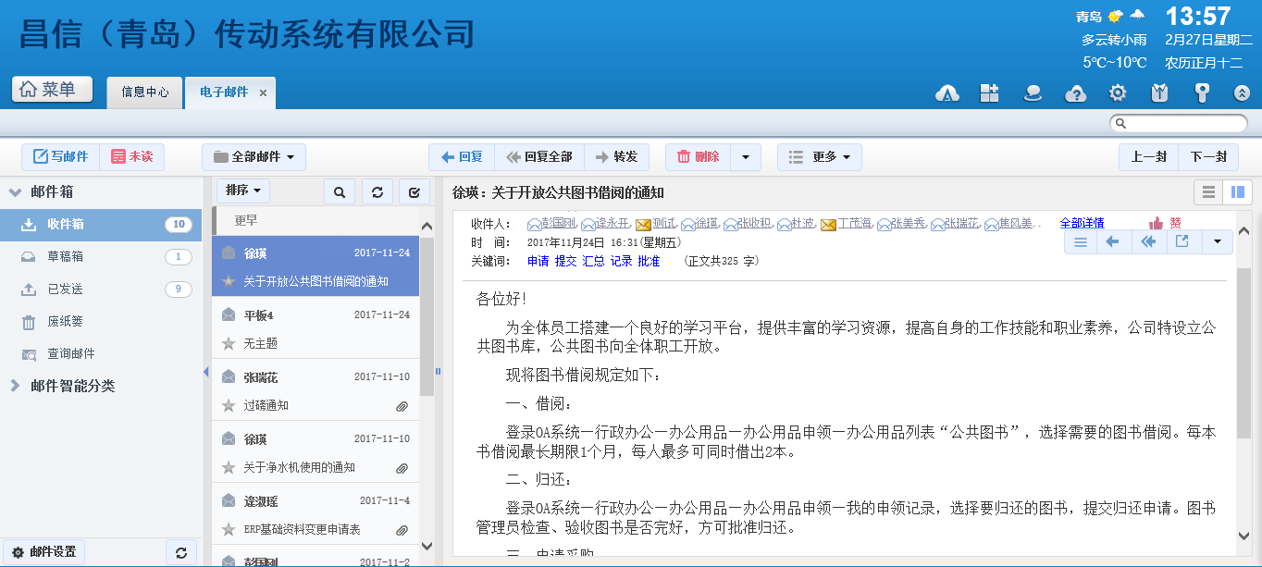Click the key icon in top bar
The width and height of the screenshot is (1262, 567).
(x=1202, y=92)
